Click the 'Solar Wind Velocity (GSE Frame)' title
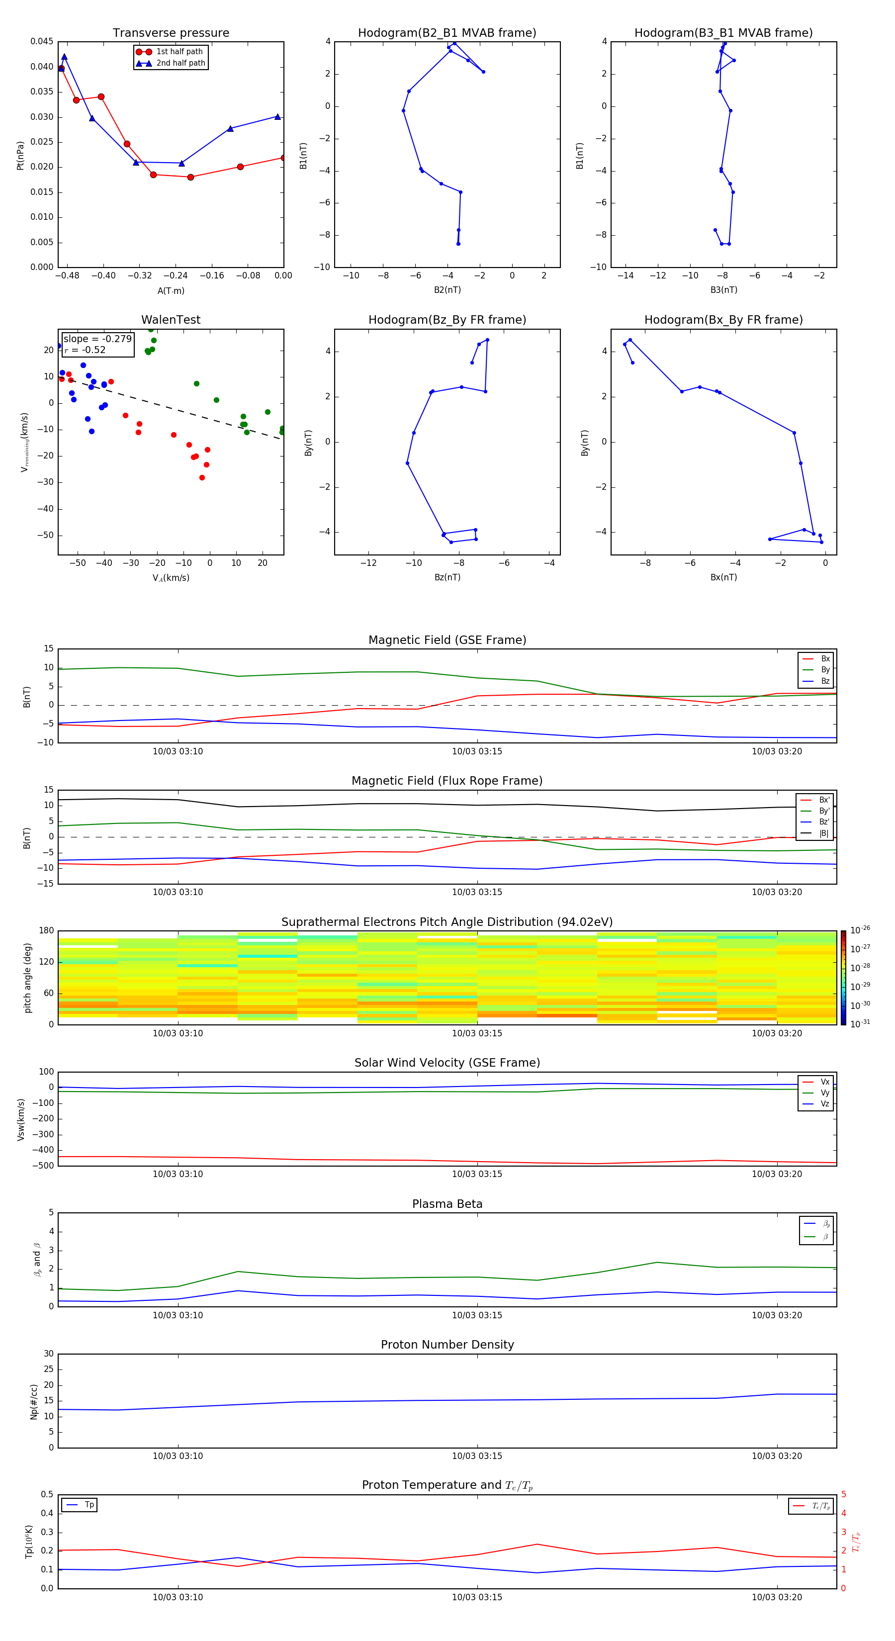Image resolution: width=895 pixels, height=1641 pixels. pyautogui.click(x=447, y=1063)
